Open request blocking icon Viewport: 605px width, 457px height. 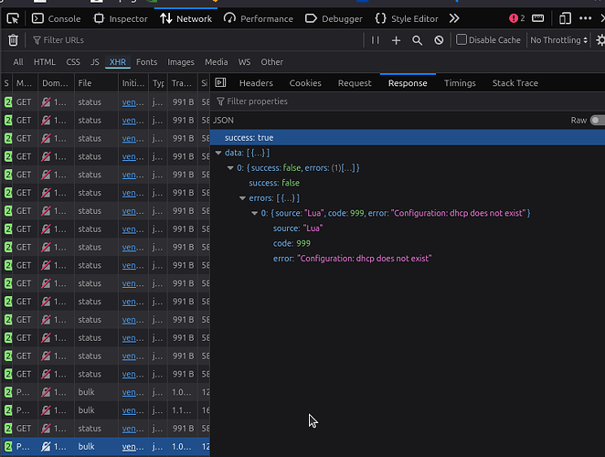point(439,40)
